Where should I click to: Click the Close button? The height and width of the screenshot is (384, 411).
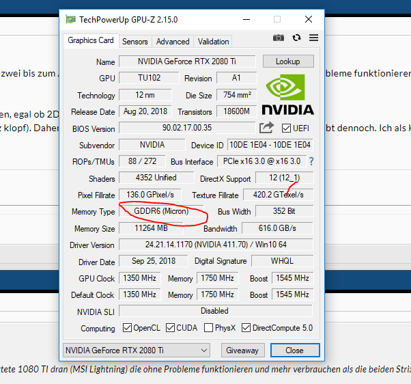(x=295, y=350)
